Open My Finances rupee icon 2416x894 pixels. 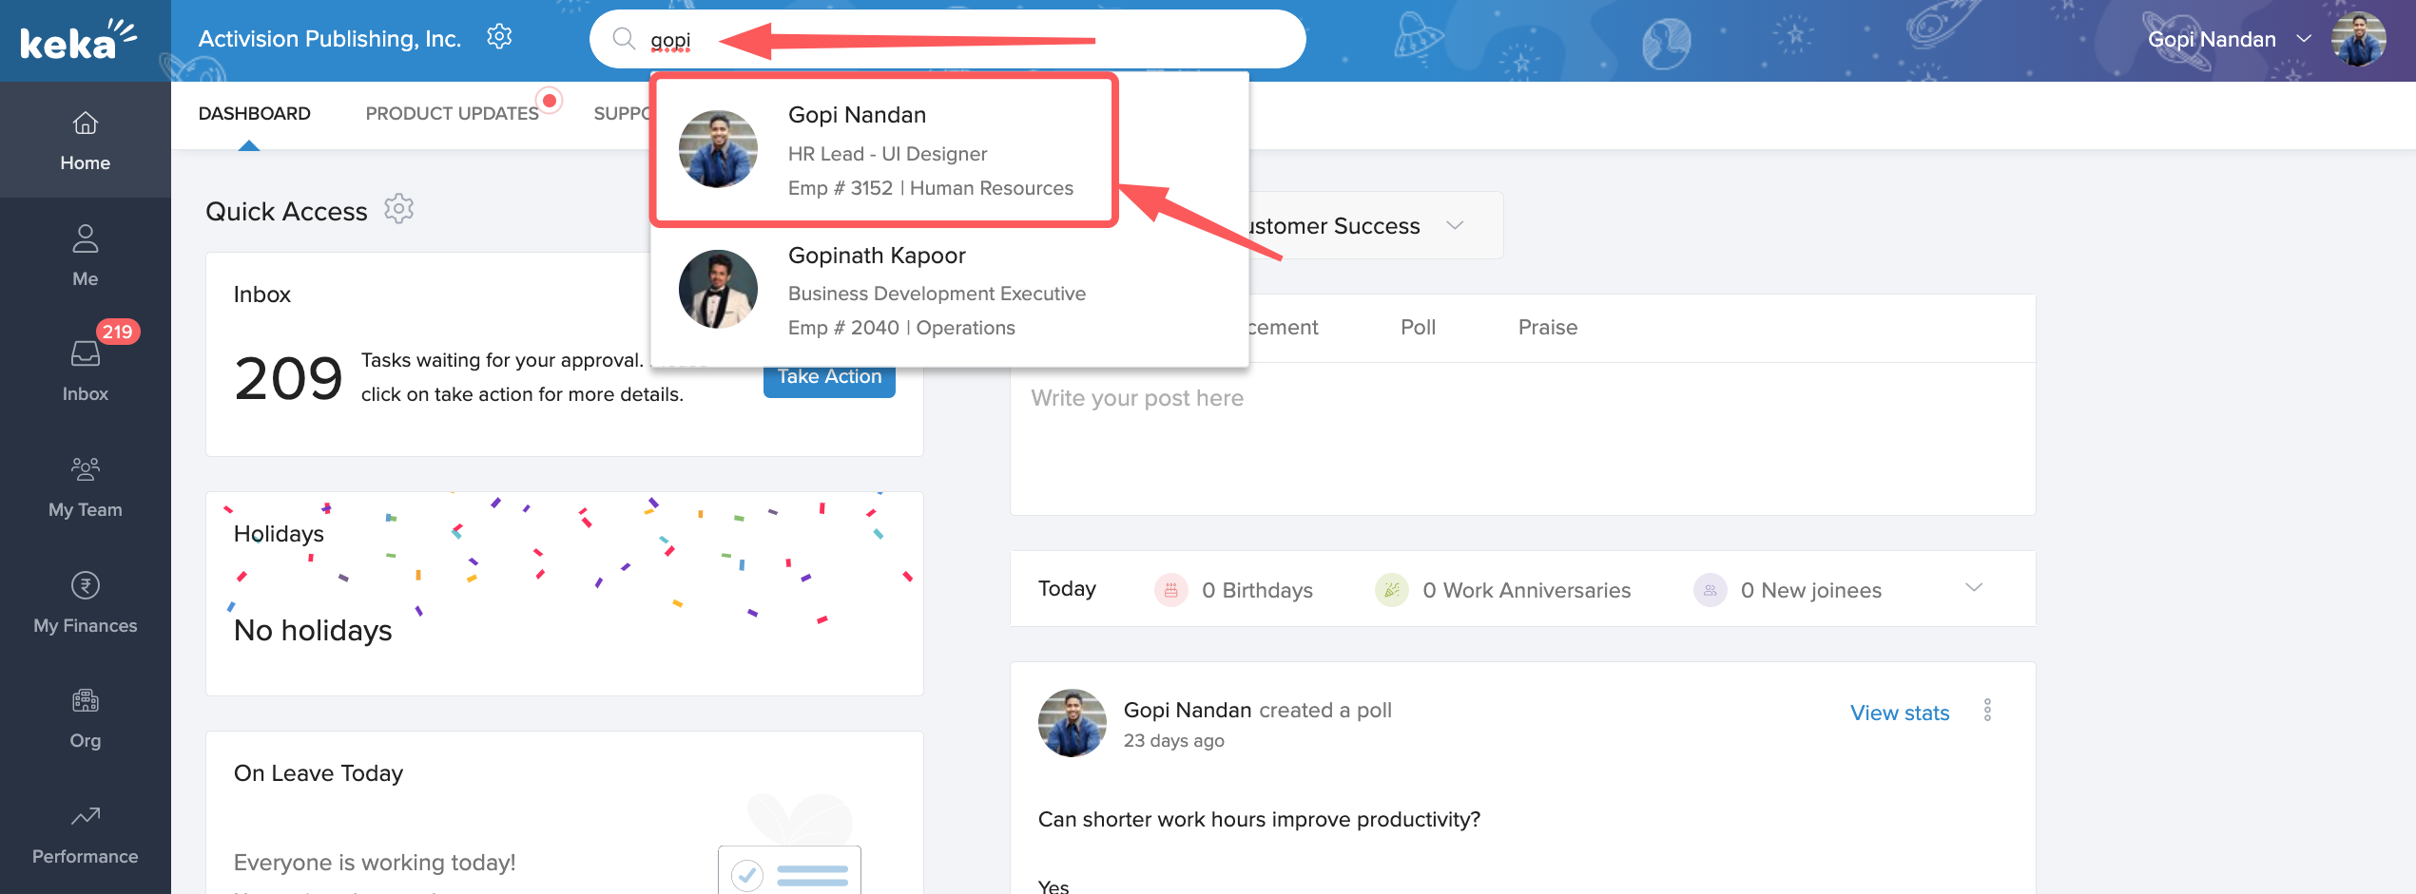pos(85,601)
